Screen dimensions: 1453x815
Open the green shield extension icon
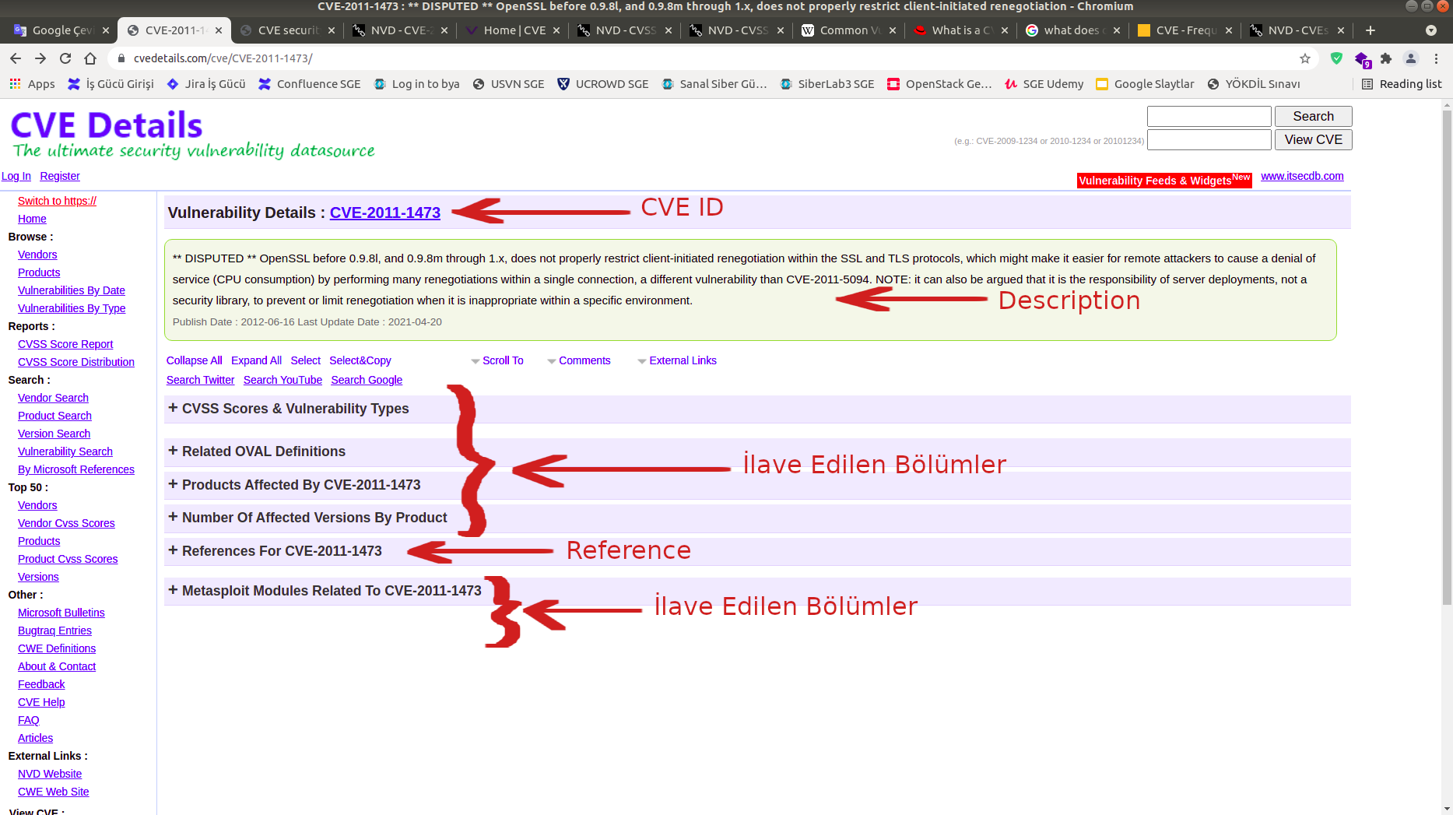click(x=1336, y=58)
